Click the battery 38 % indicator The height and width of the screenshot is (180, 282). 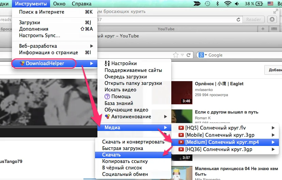point(254,3)
